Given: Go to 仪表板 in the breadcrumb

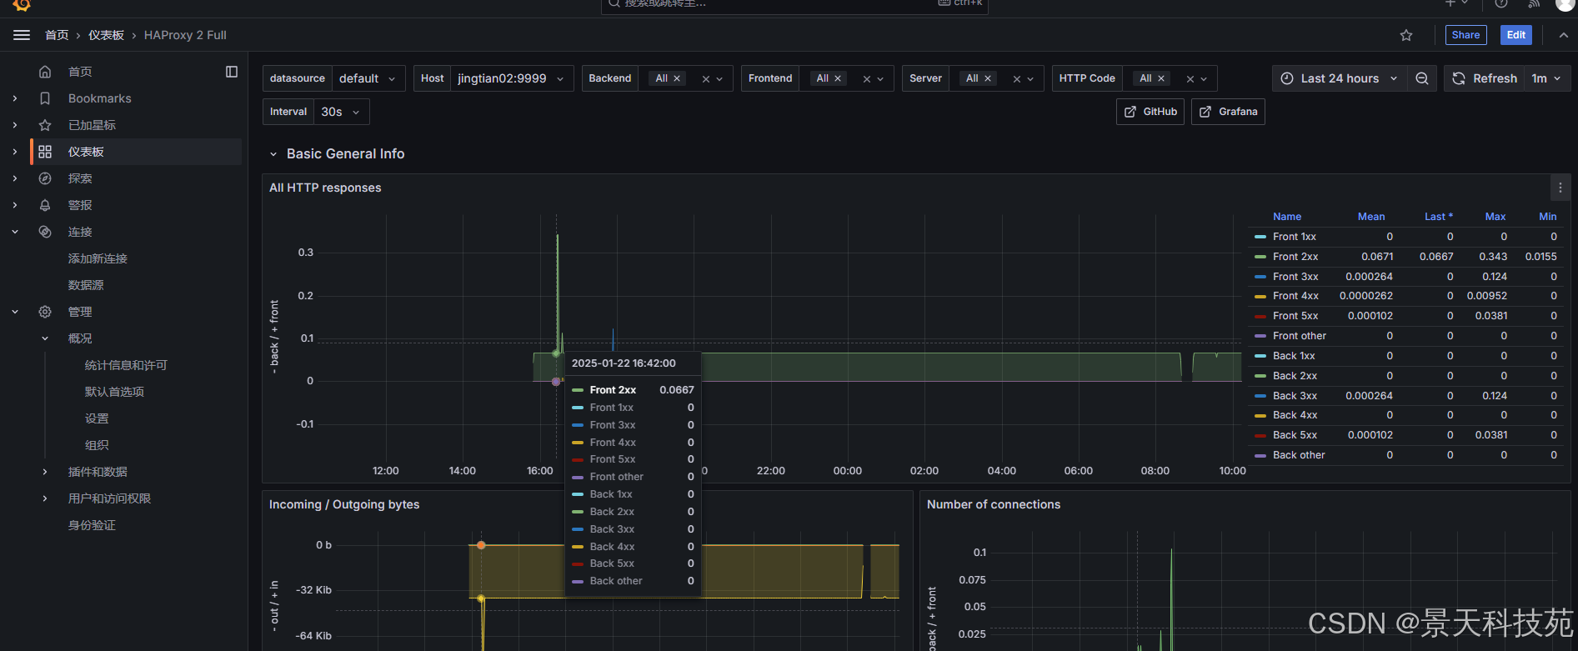Looking at the screenshot, I should (x=106, y=35).
